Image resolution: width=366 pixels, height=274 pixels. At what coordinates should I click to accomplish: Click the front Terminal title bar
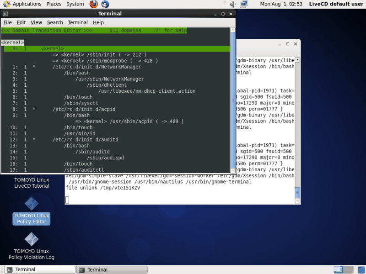tap(110, 14)
